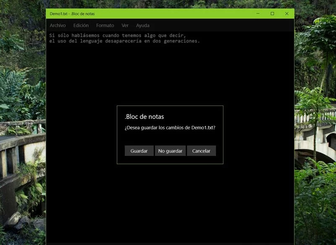The width and height of the screenshot is (336, 245).
Task: Close the Notepad window with X
Action: [287, 14]
